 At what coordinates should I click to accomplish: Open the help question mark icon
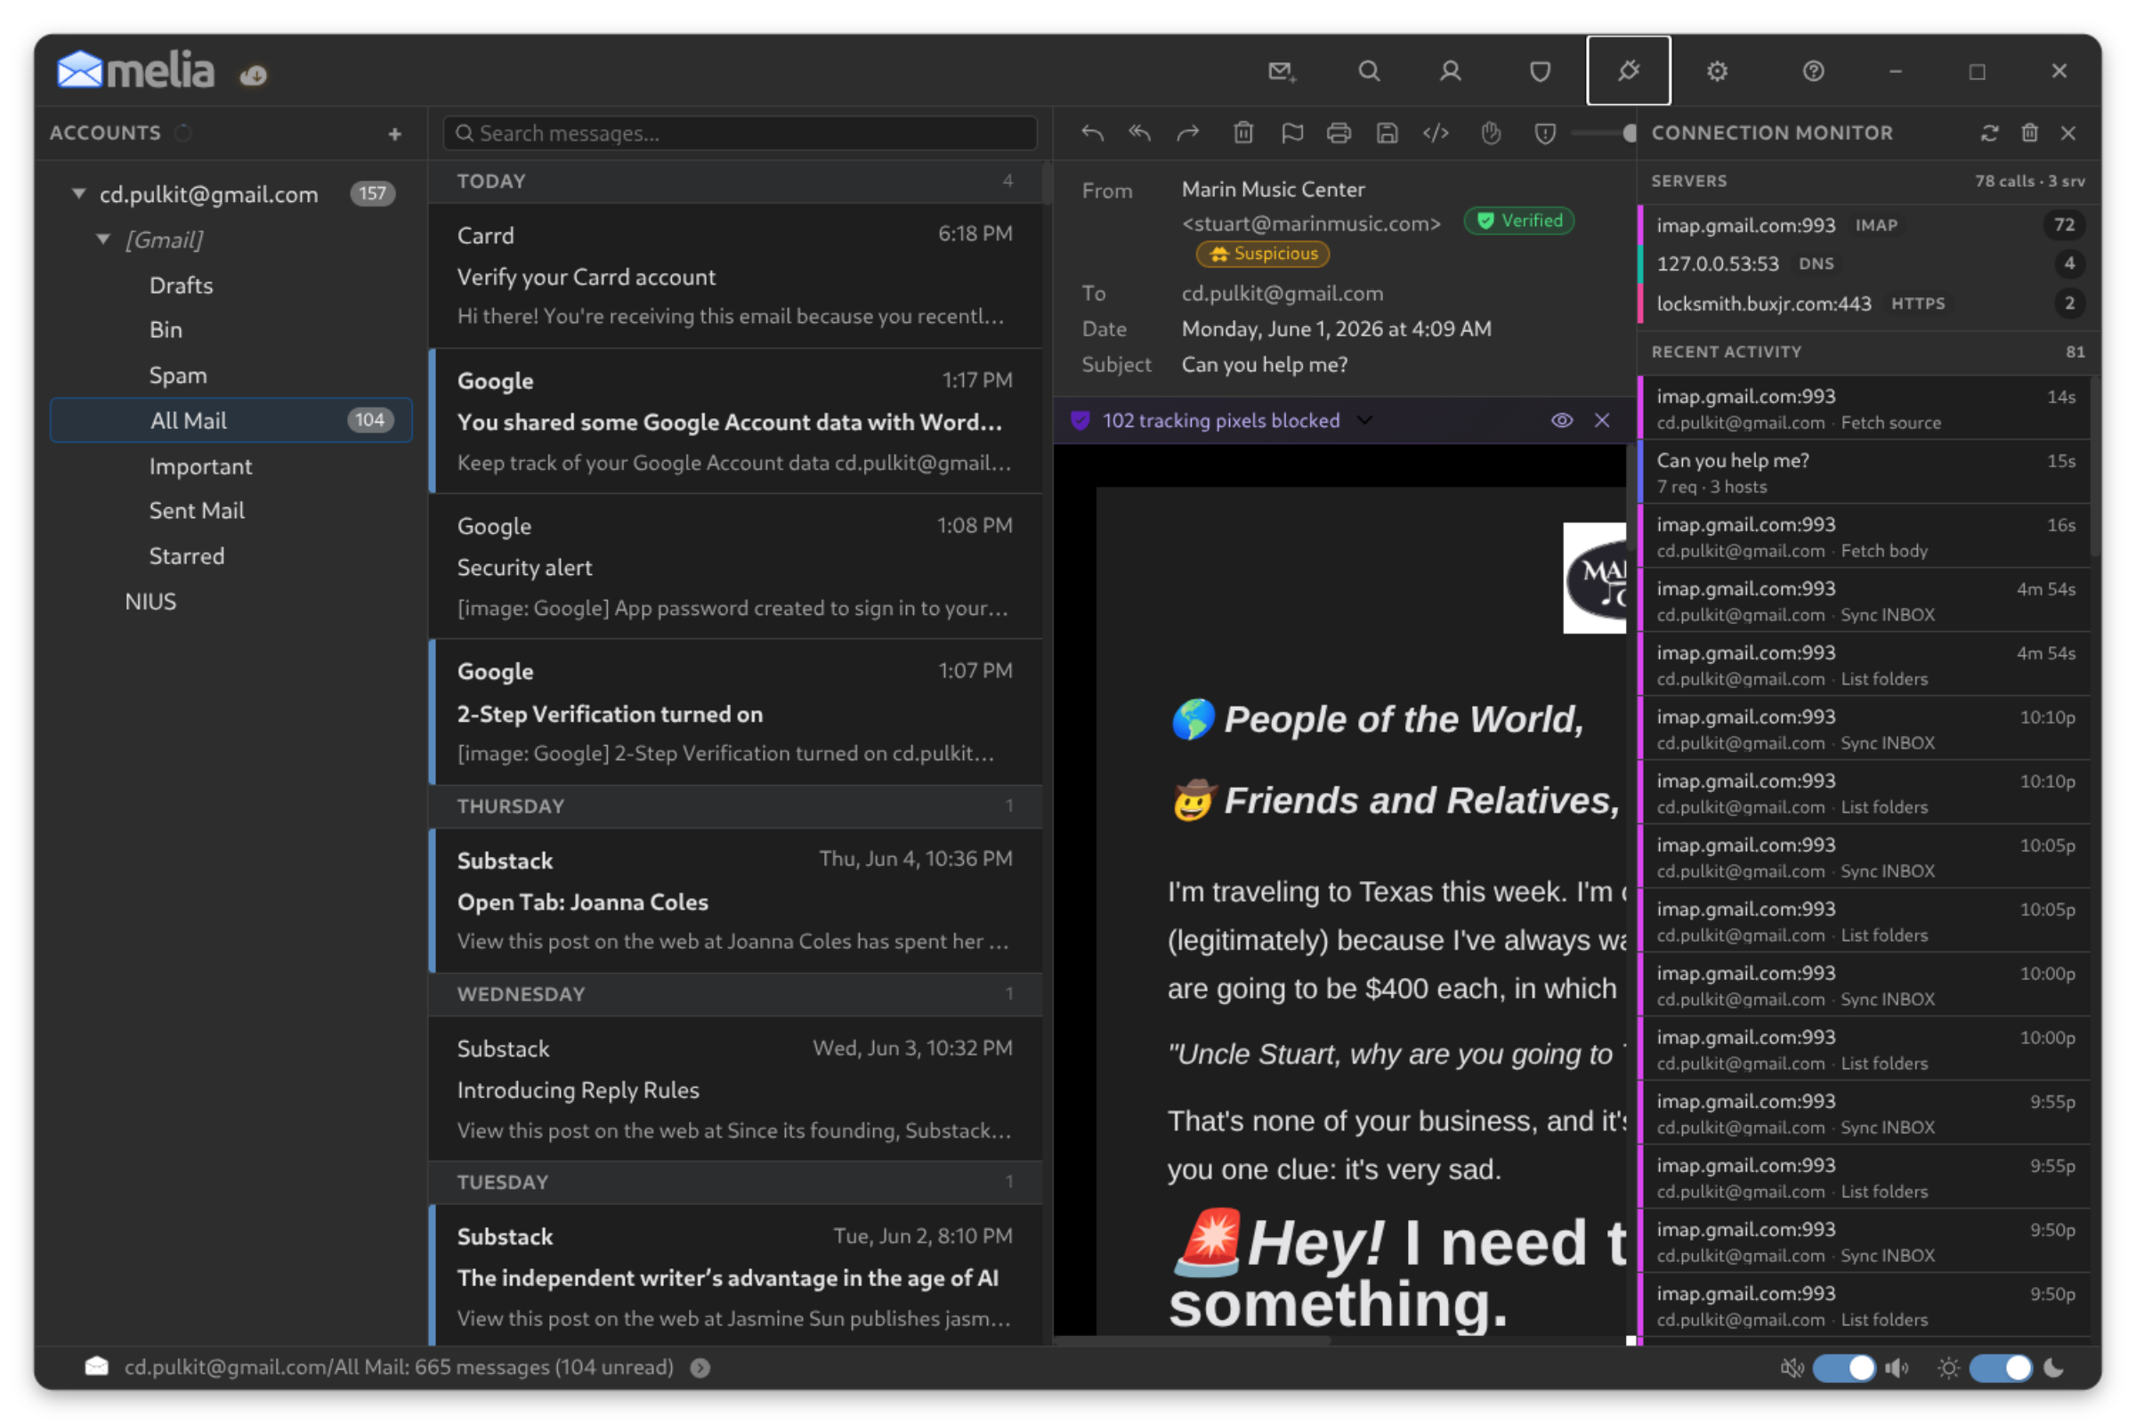1814,72
